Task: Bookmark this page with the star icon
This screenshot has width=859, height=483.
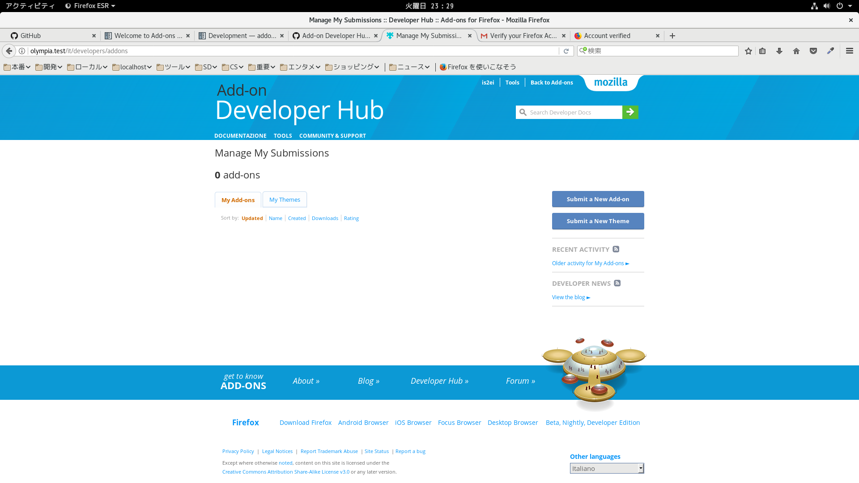Action: pos(748,51)
